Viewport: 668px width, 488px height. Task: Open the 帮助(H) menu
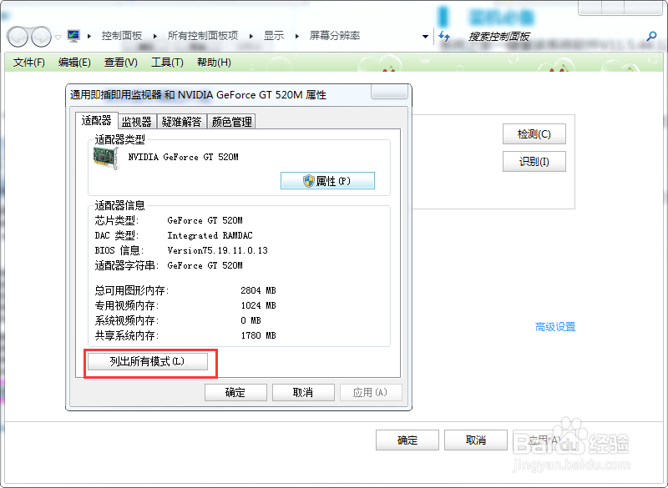click(215, 63)
